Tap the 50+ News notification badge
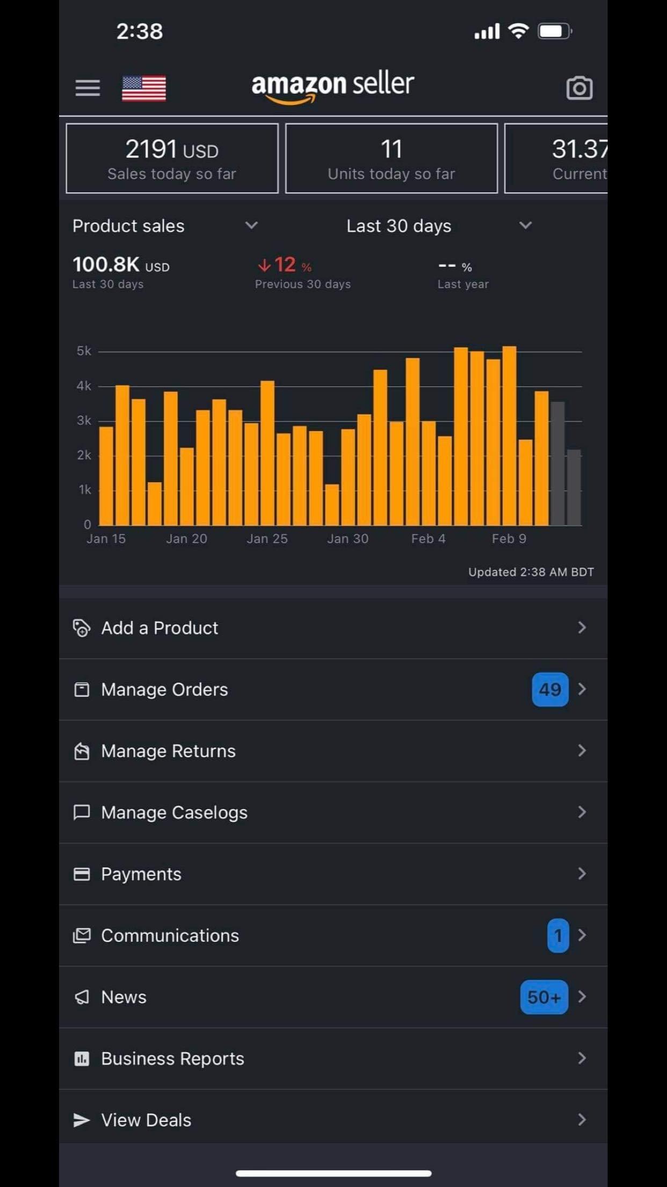Image resolution: width=667 pixels, height=1187 pixels. 543,997
